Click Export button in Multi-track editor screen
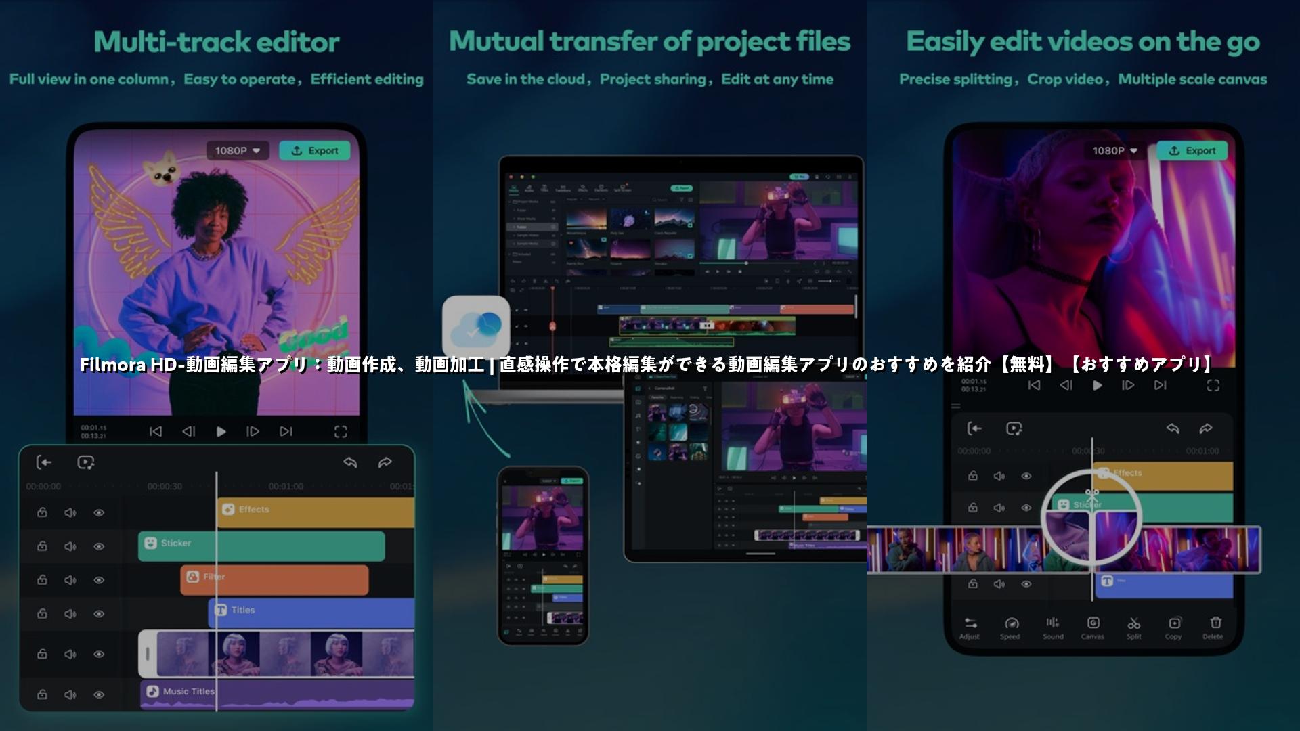 coord(315,150)
